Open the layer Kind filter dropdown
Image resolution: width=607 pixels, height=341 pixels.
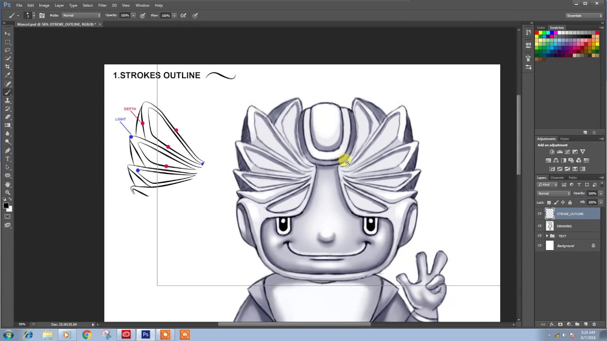pos(548,184)
